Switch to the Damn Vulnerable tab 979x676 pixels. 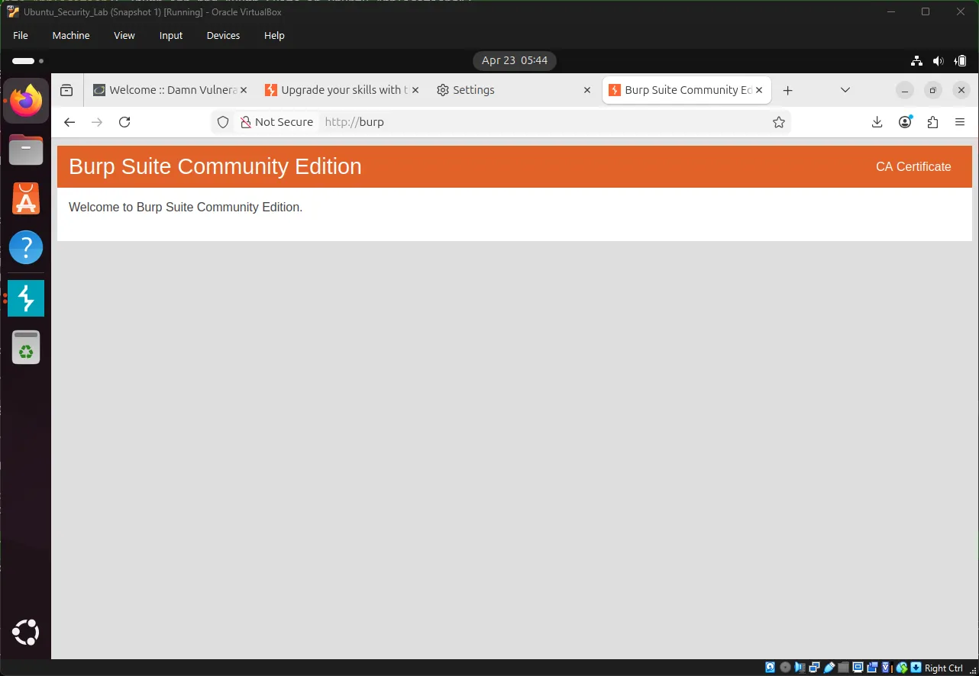[163, 90]
